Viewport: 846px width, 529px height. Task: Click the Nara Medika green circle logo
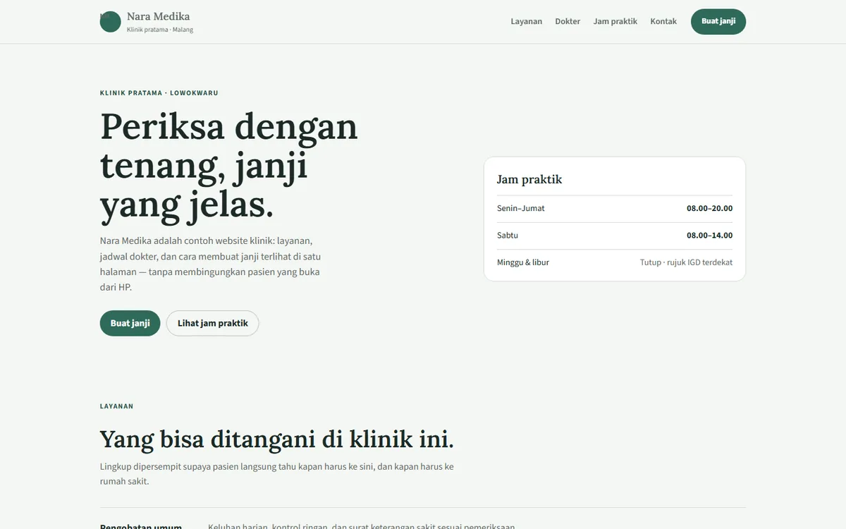tap(111, 22)
